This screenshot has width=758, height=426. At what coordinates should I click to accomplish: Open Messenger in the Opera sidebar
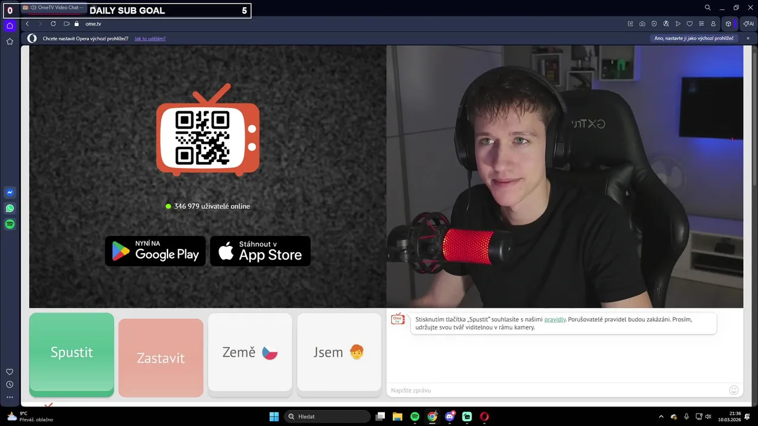click(x=9, y=192)
